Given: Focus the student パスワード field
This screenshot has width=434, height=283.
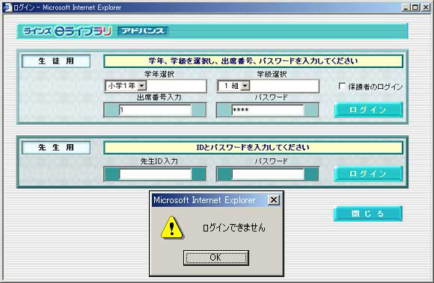Looking at the screenshot, I should tap(268, 111).
